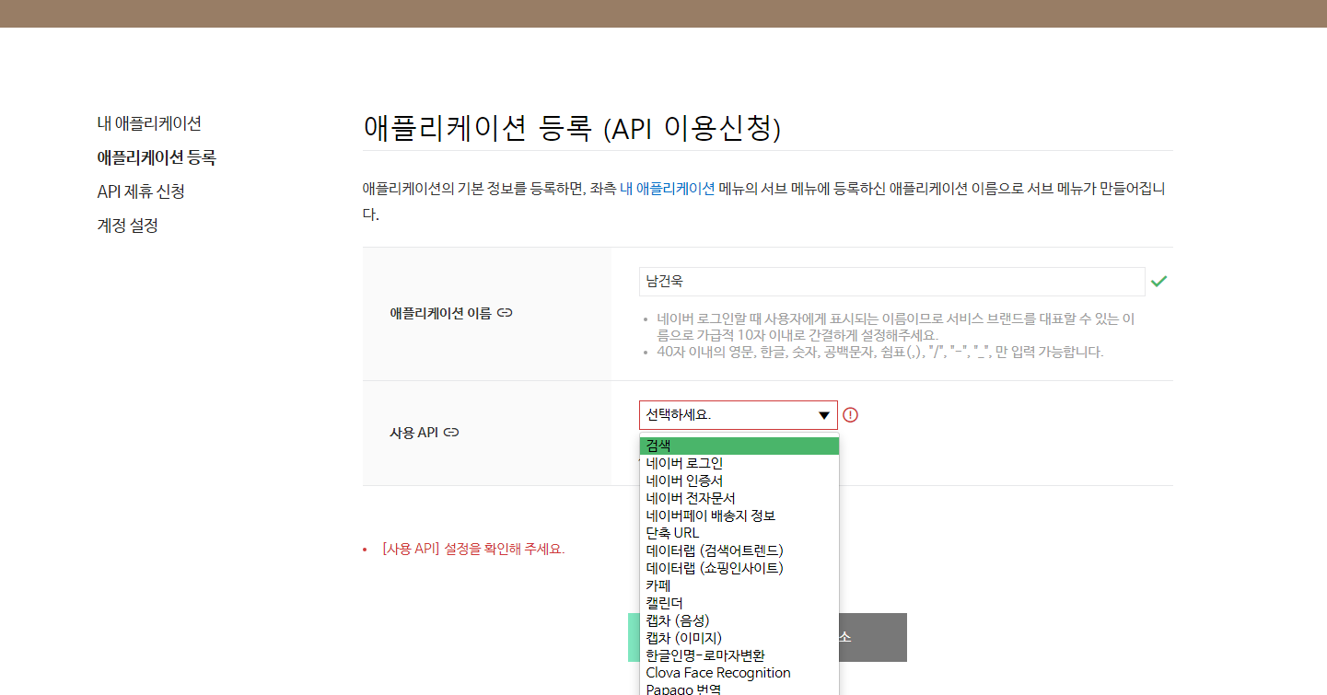Screen dimensions: 1327x695
Task: Select 애플리케이션 등록 in the sidebar
Action: point(157,157)
